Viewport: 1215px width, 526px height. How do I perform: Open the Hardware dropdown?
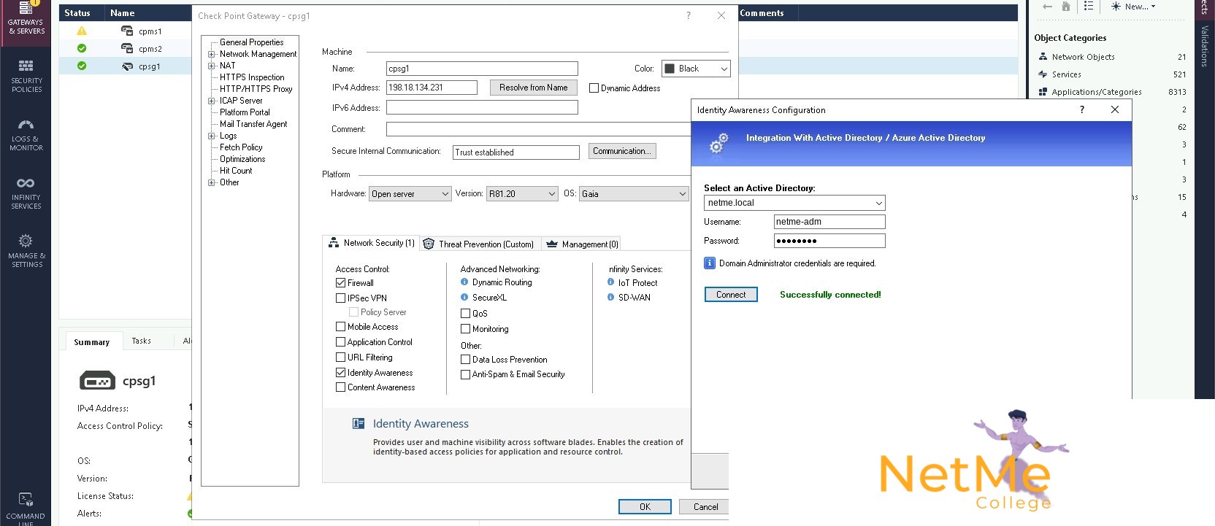click(x=410, y=194)
